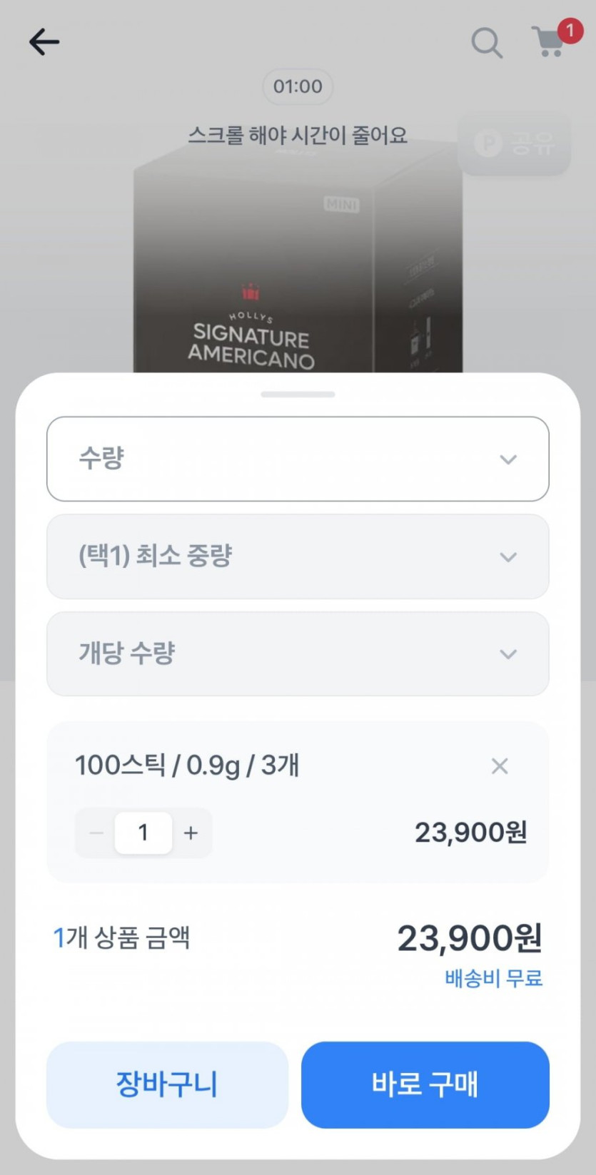
Task: Tap the 공유 share button
Action: point(514,143)
